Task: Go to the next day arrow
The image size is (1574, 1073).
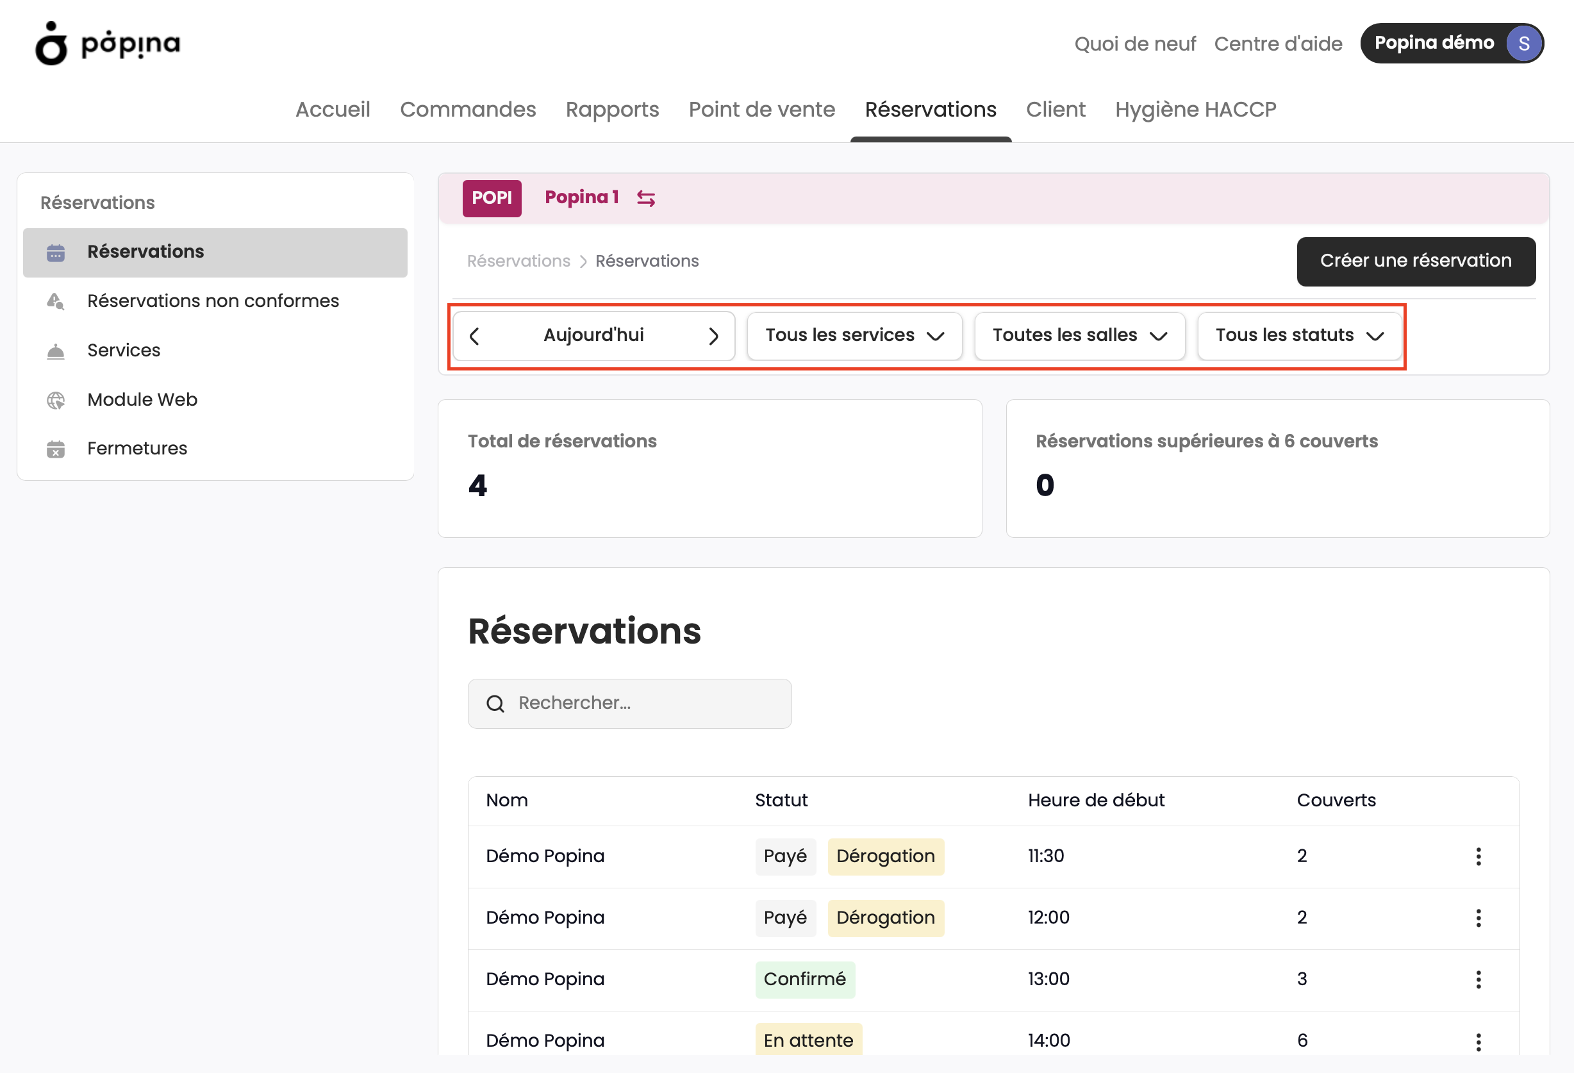Action: (713, 336)
